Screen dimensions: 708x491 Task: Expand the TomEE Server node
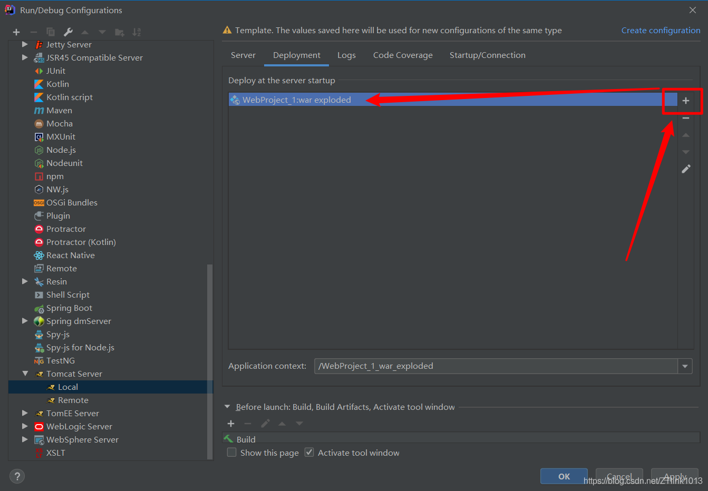pos(25,413)
